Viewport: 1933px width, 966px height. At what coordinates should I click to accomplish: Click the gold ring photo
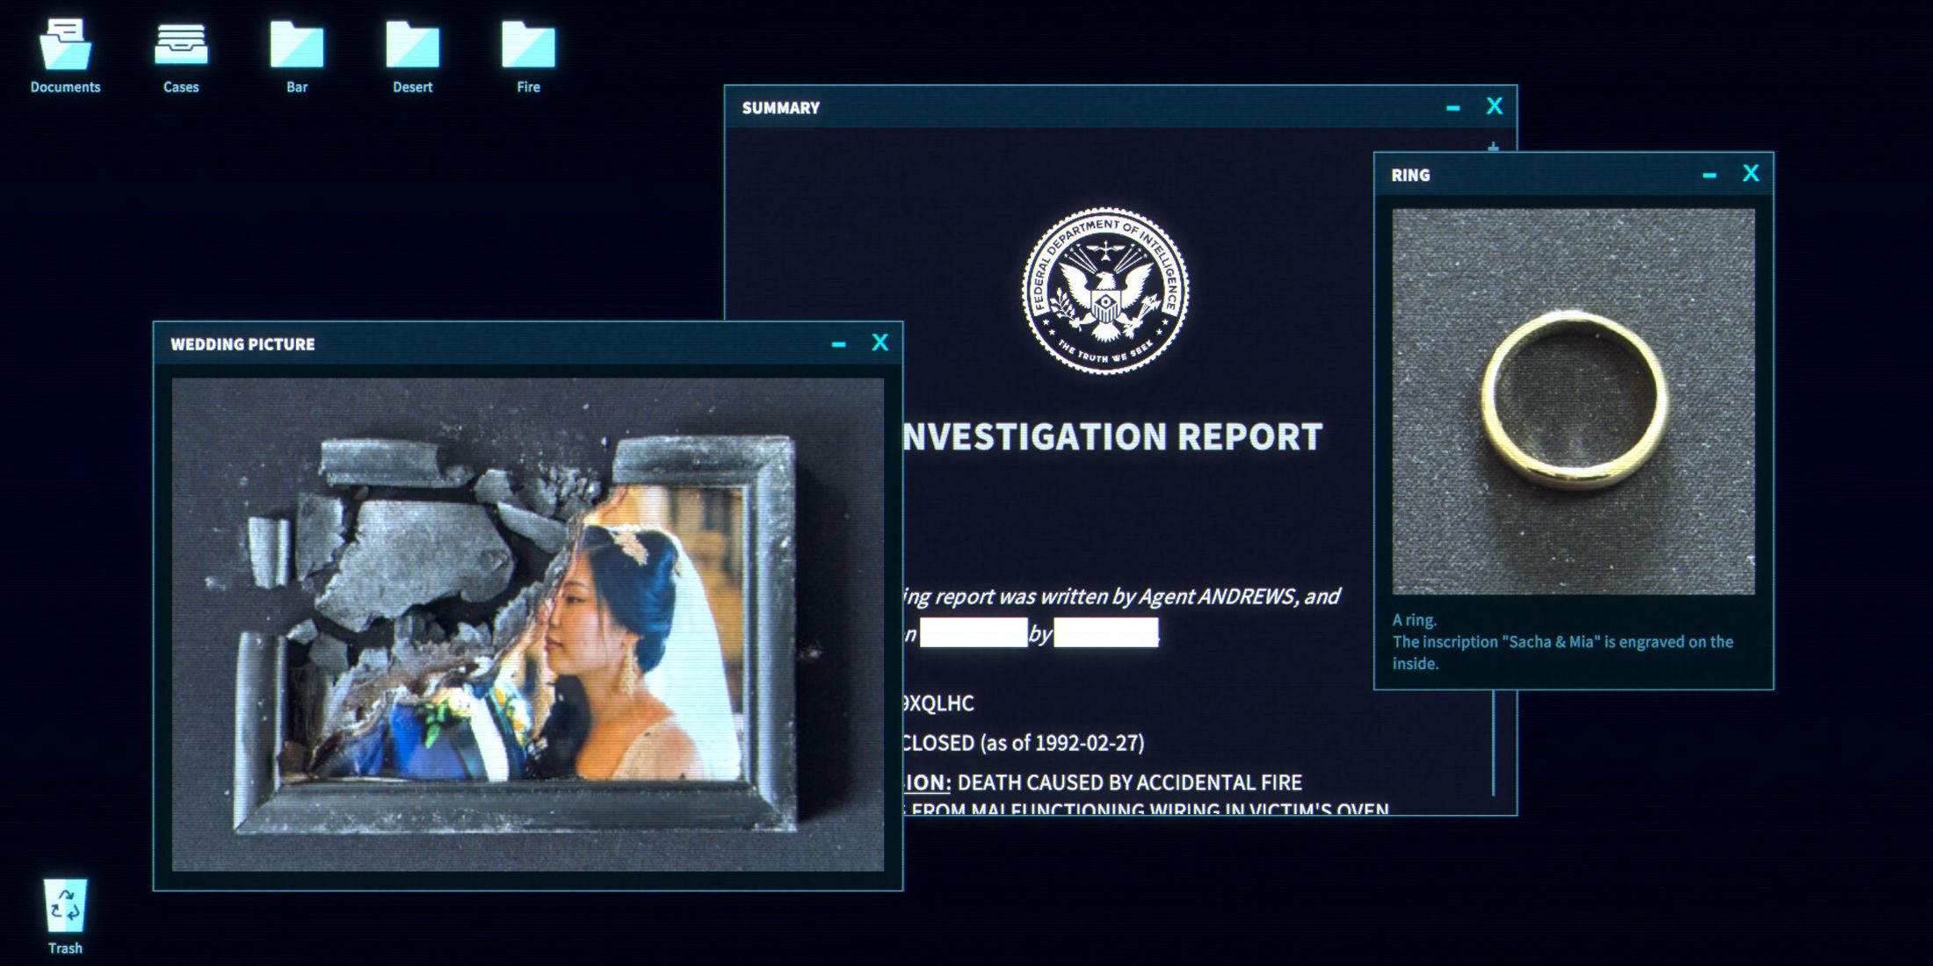coord(1573,401)
